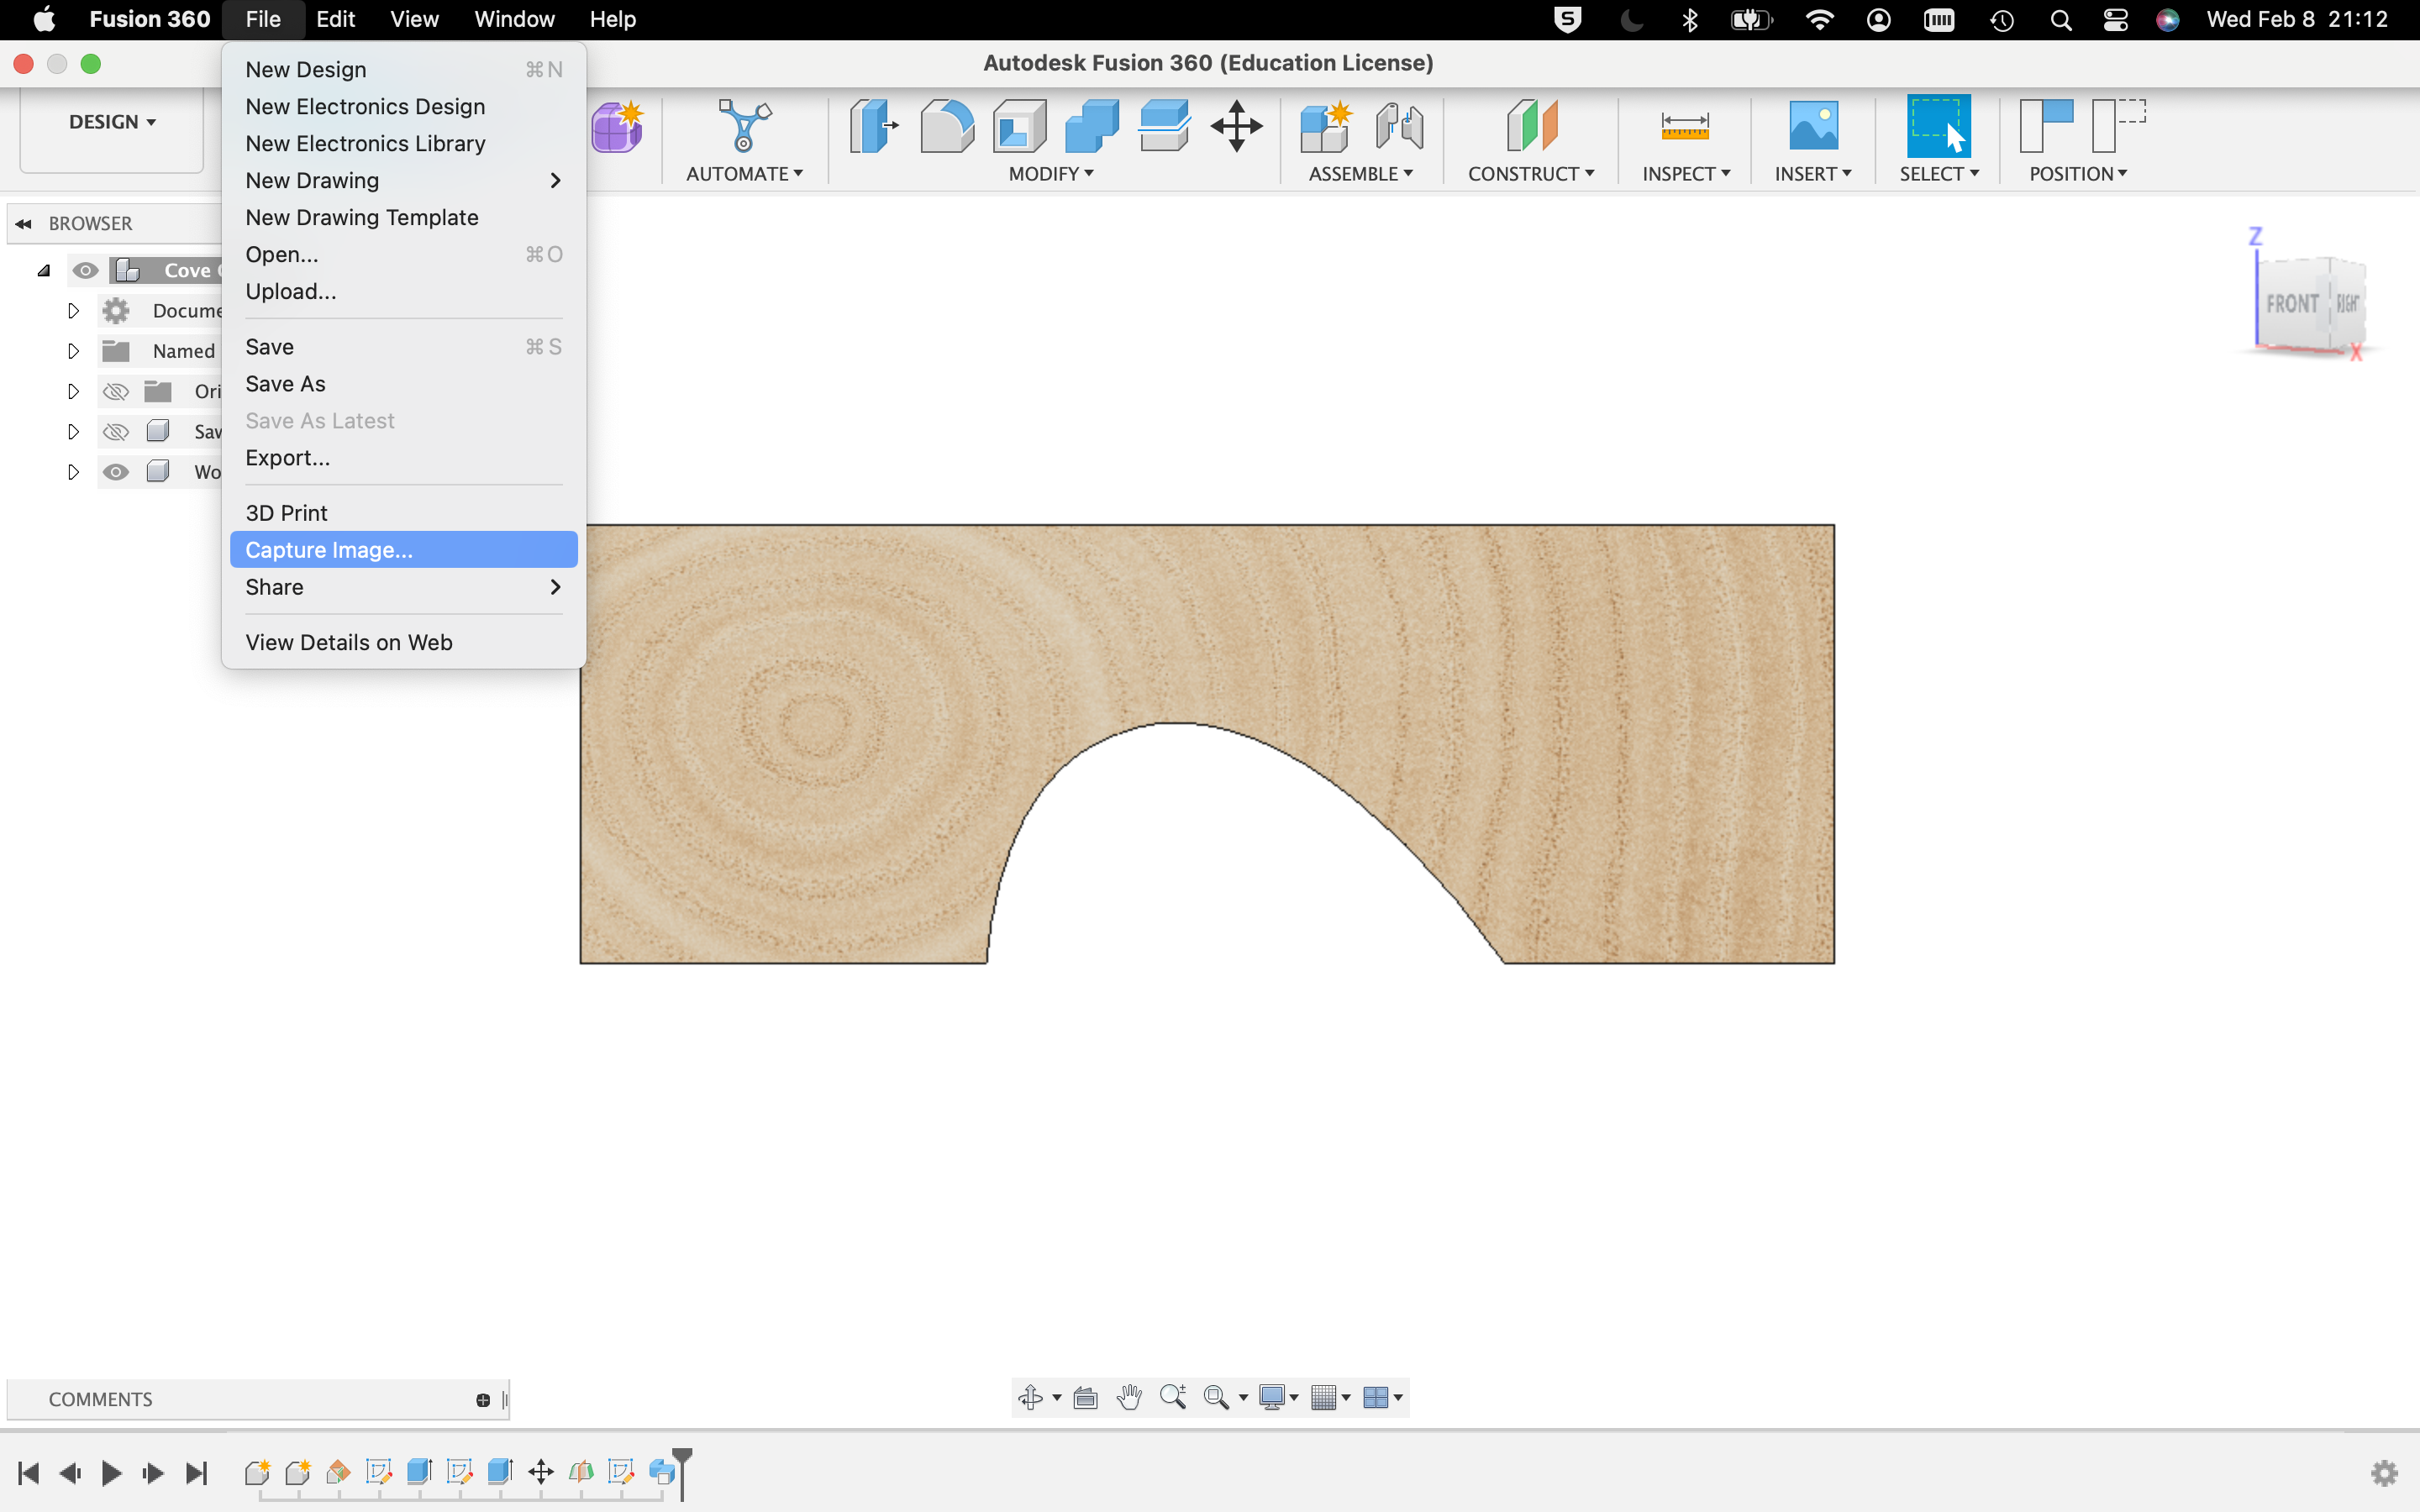The image size is (2420, 1512).
Task: Toggle visibility of the last browser body
Action: (x=116, y=472)
